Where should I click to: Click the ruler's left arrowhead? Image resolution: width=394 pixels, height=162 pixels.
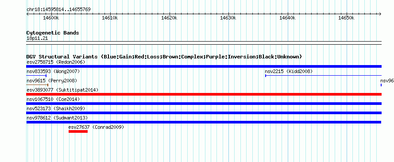point(27,14)
